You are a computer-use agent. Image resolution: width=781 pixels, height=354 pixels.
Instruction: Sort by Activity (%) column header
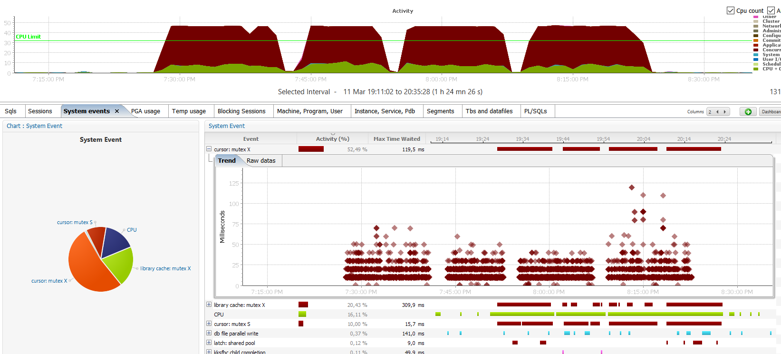pos(332,139)
